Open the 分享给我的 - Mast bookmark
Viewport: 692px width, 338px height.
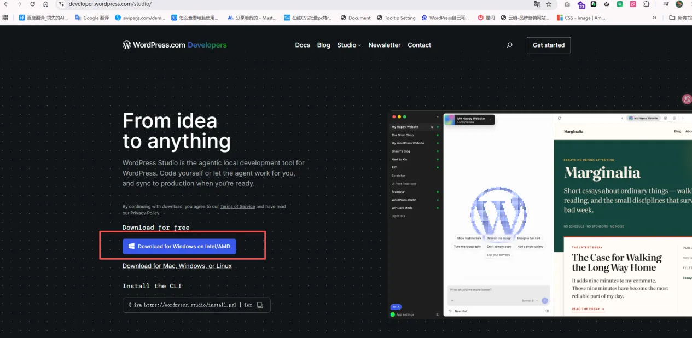tap(252, 18)
